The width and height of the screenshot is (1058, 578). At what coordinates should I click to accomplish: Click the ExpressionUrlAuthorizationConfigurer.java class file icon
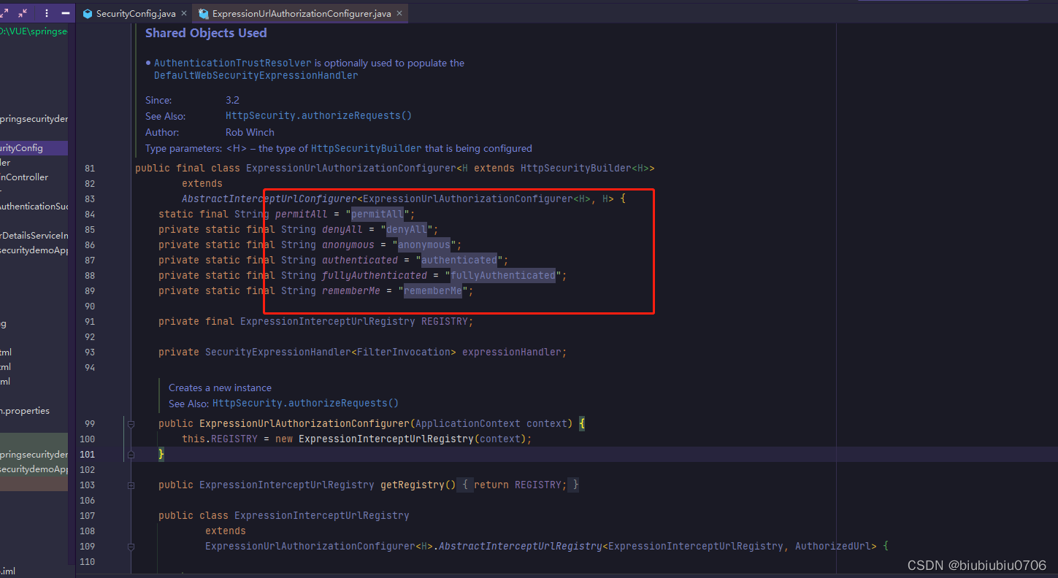pyautogui.click(x=204, y=13)
